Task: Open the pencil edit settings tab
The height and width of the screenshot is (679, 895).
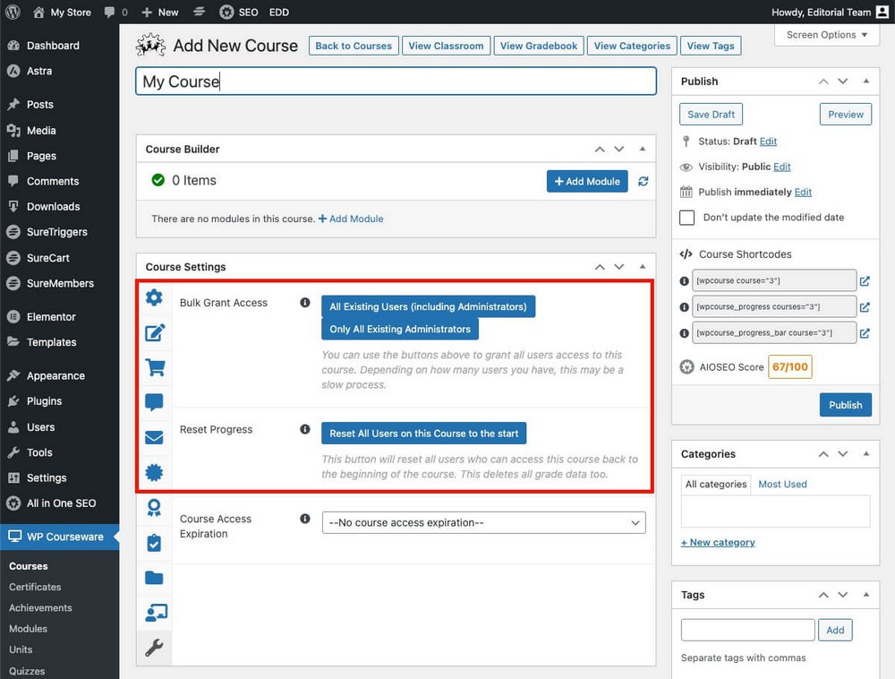Action: [x=154, y=332]
